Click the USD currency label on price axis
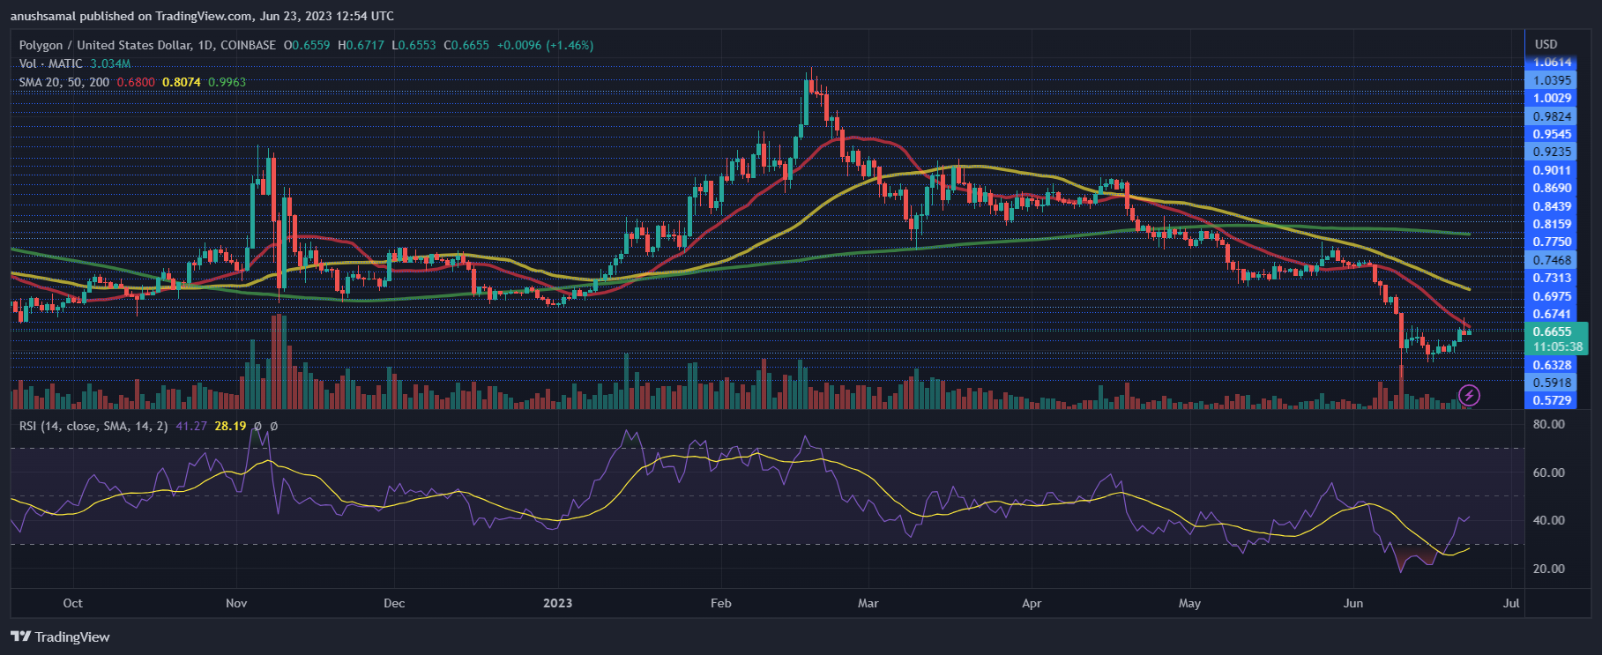1602x655 pixels. pos(1546,44)
